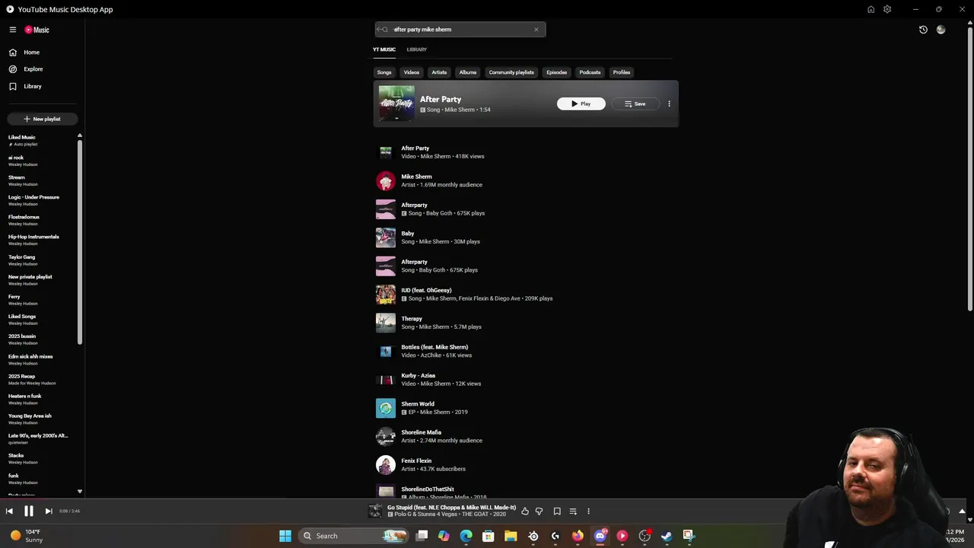
Task: Open Baby song by Mike Sherm
Action: (x=525, y=237)
